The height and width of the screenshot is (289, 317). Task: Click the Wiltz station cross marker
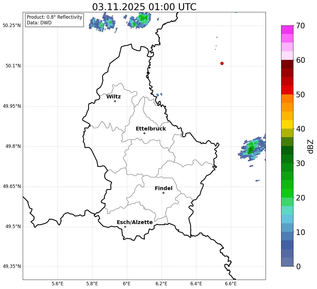coord(115,101)
